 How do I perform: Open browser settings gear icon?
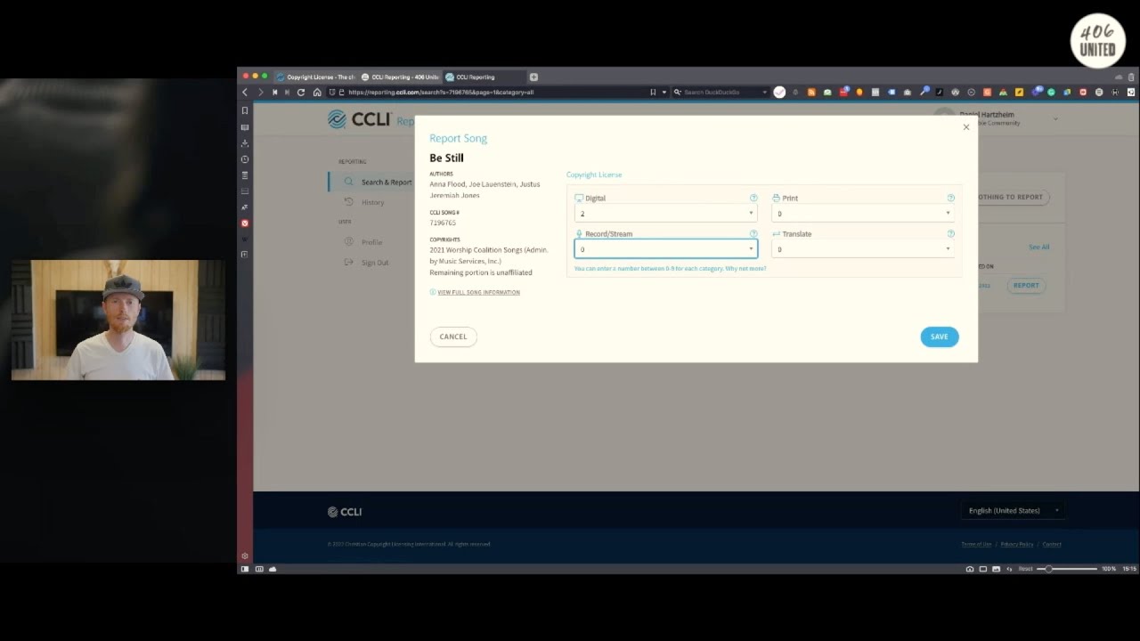(245, 556)
